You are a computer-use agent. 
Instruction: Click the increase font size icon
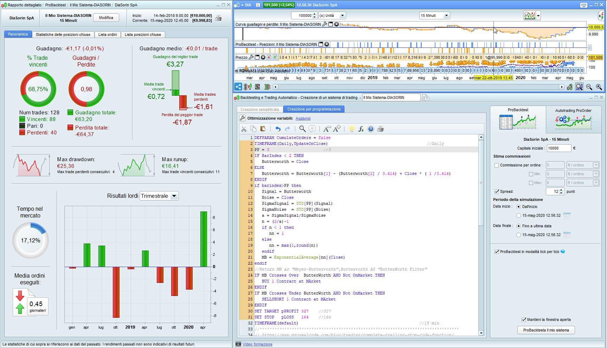(337, 129)
